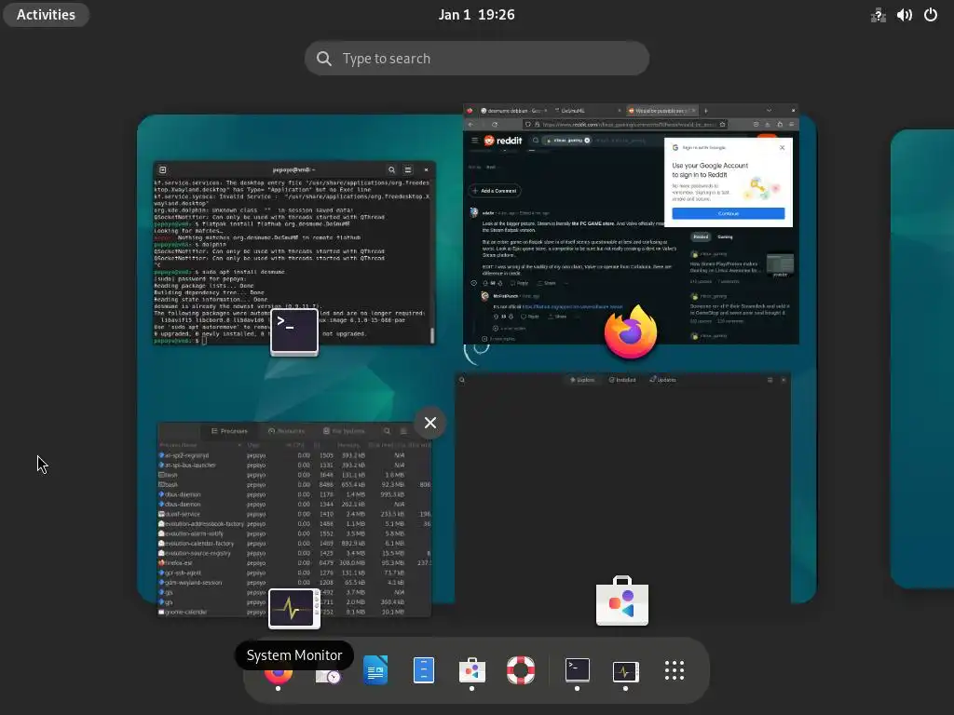Click the hamburger menu in Terminal header bar
Viewport: 954px width, 715px height.
point(408,169)
